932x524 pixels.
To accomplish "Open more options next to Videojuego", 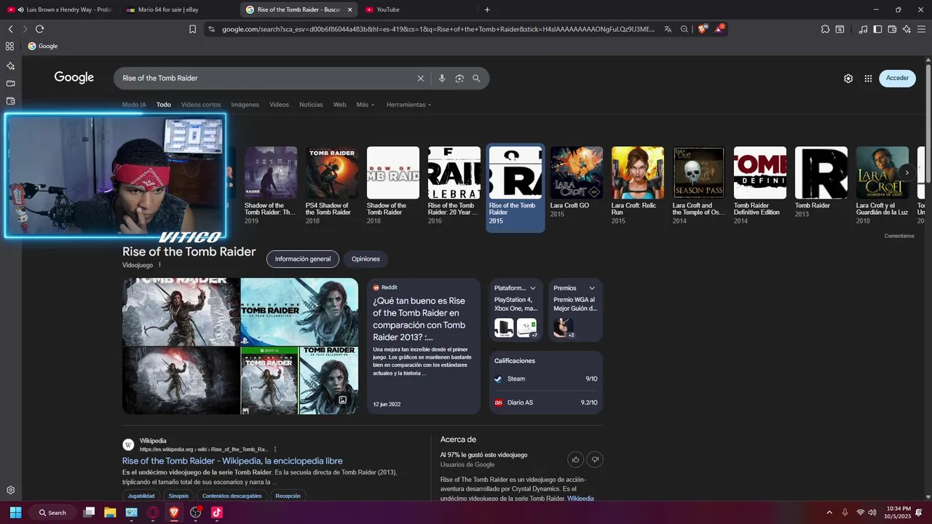I will 159,265.
